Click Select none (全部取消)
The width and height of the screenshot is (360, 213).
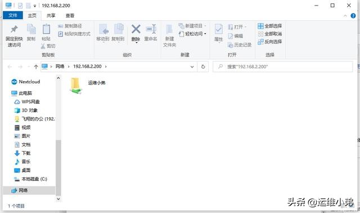tap(270, 34)
